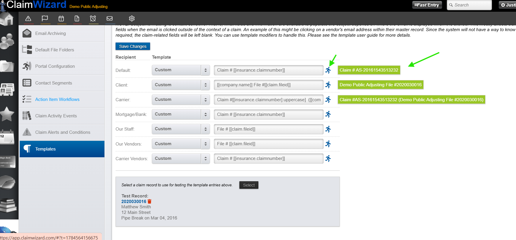Screen dimensions: 516x240
Task: Open the settings gear in toolbar
Action: tap(132, 18)
